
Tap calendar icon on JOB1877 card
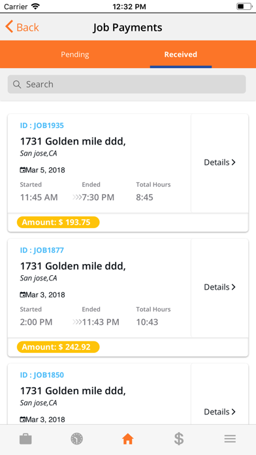[x=23, y=295]
